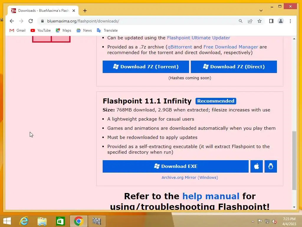The width and height of the screenshot is (302, 227).
Task: Click the Recommended badge
Action: (x=216, y=101)
